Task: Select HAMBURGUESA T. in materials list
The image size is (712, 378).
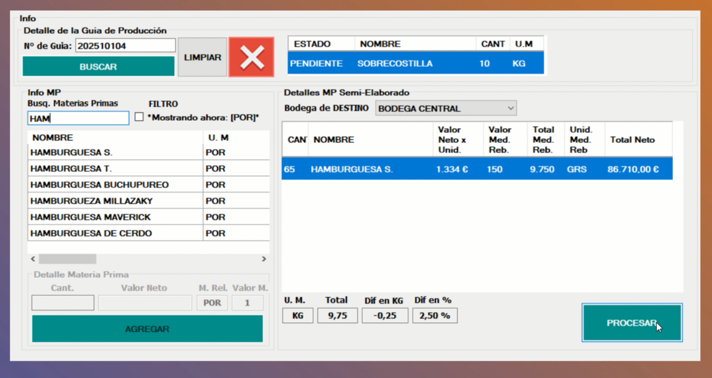Action: click(115, 169)
